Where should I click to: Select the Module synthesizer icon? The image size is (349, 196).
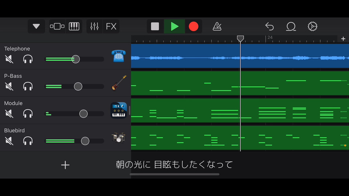[119, 110]
